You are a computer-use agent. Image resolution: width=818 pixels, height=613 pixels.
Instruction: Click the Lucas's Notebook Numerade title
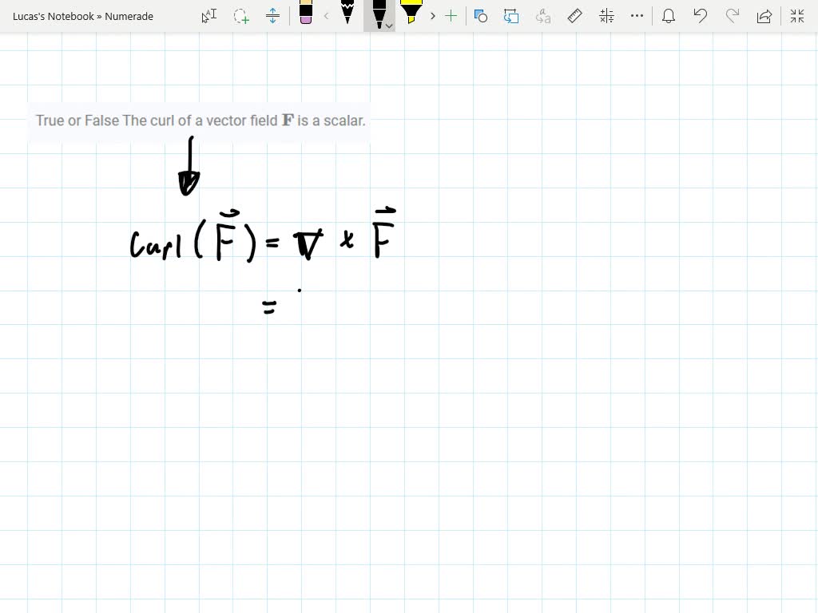82,16
